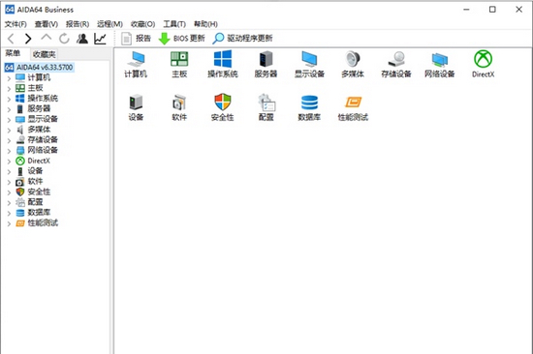Open the 显示设备 monitor icon in main pane
Viewport: 533px width, 354px height.
309,64
